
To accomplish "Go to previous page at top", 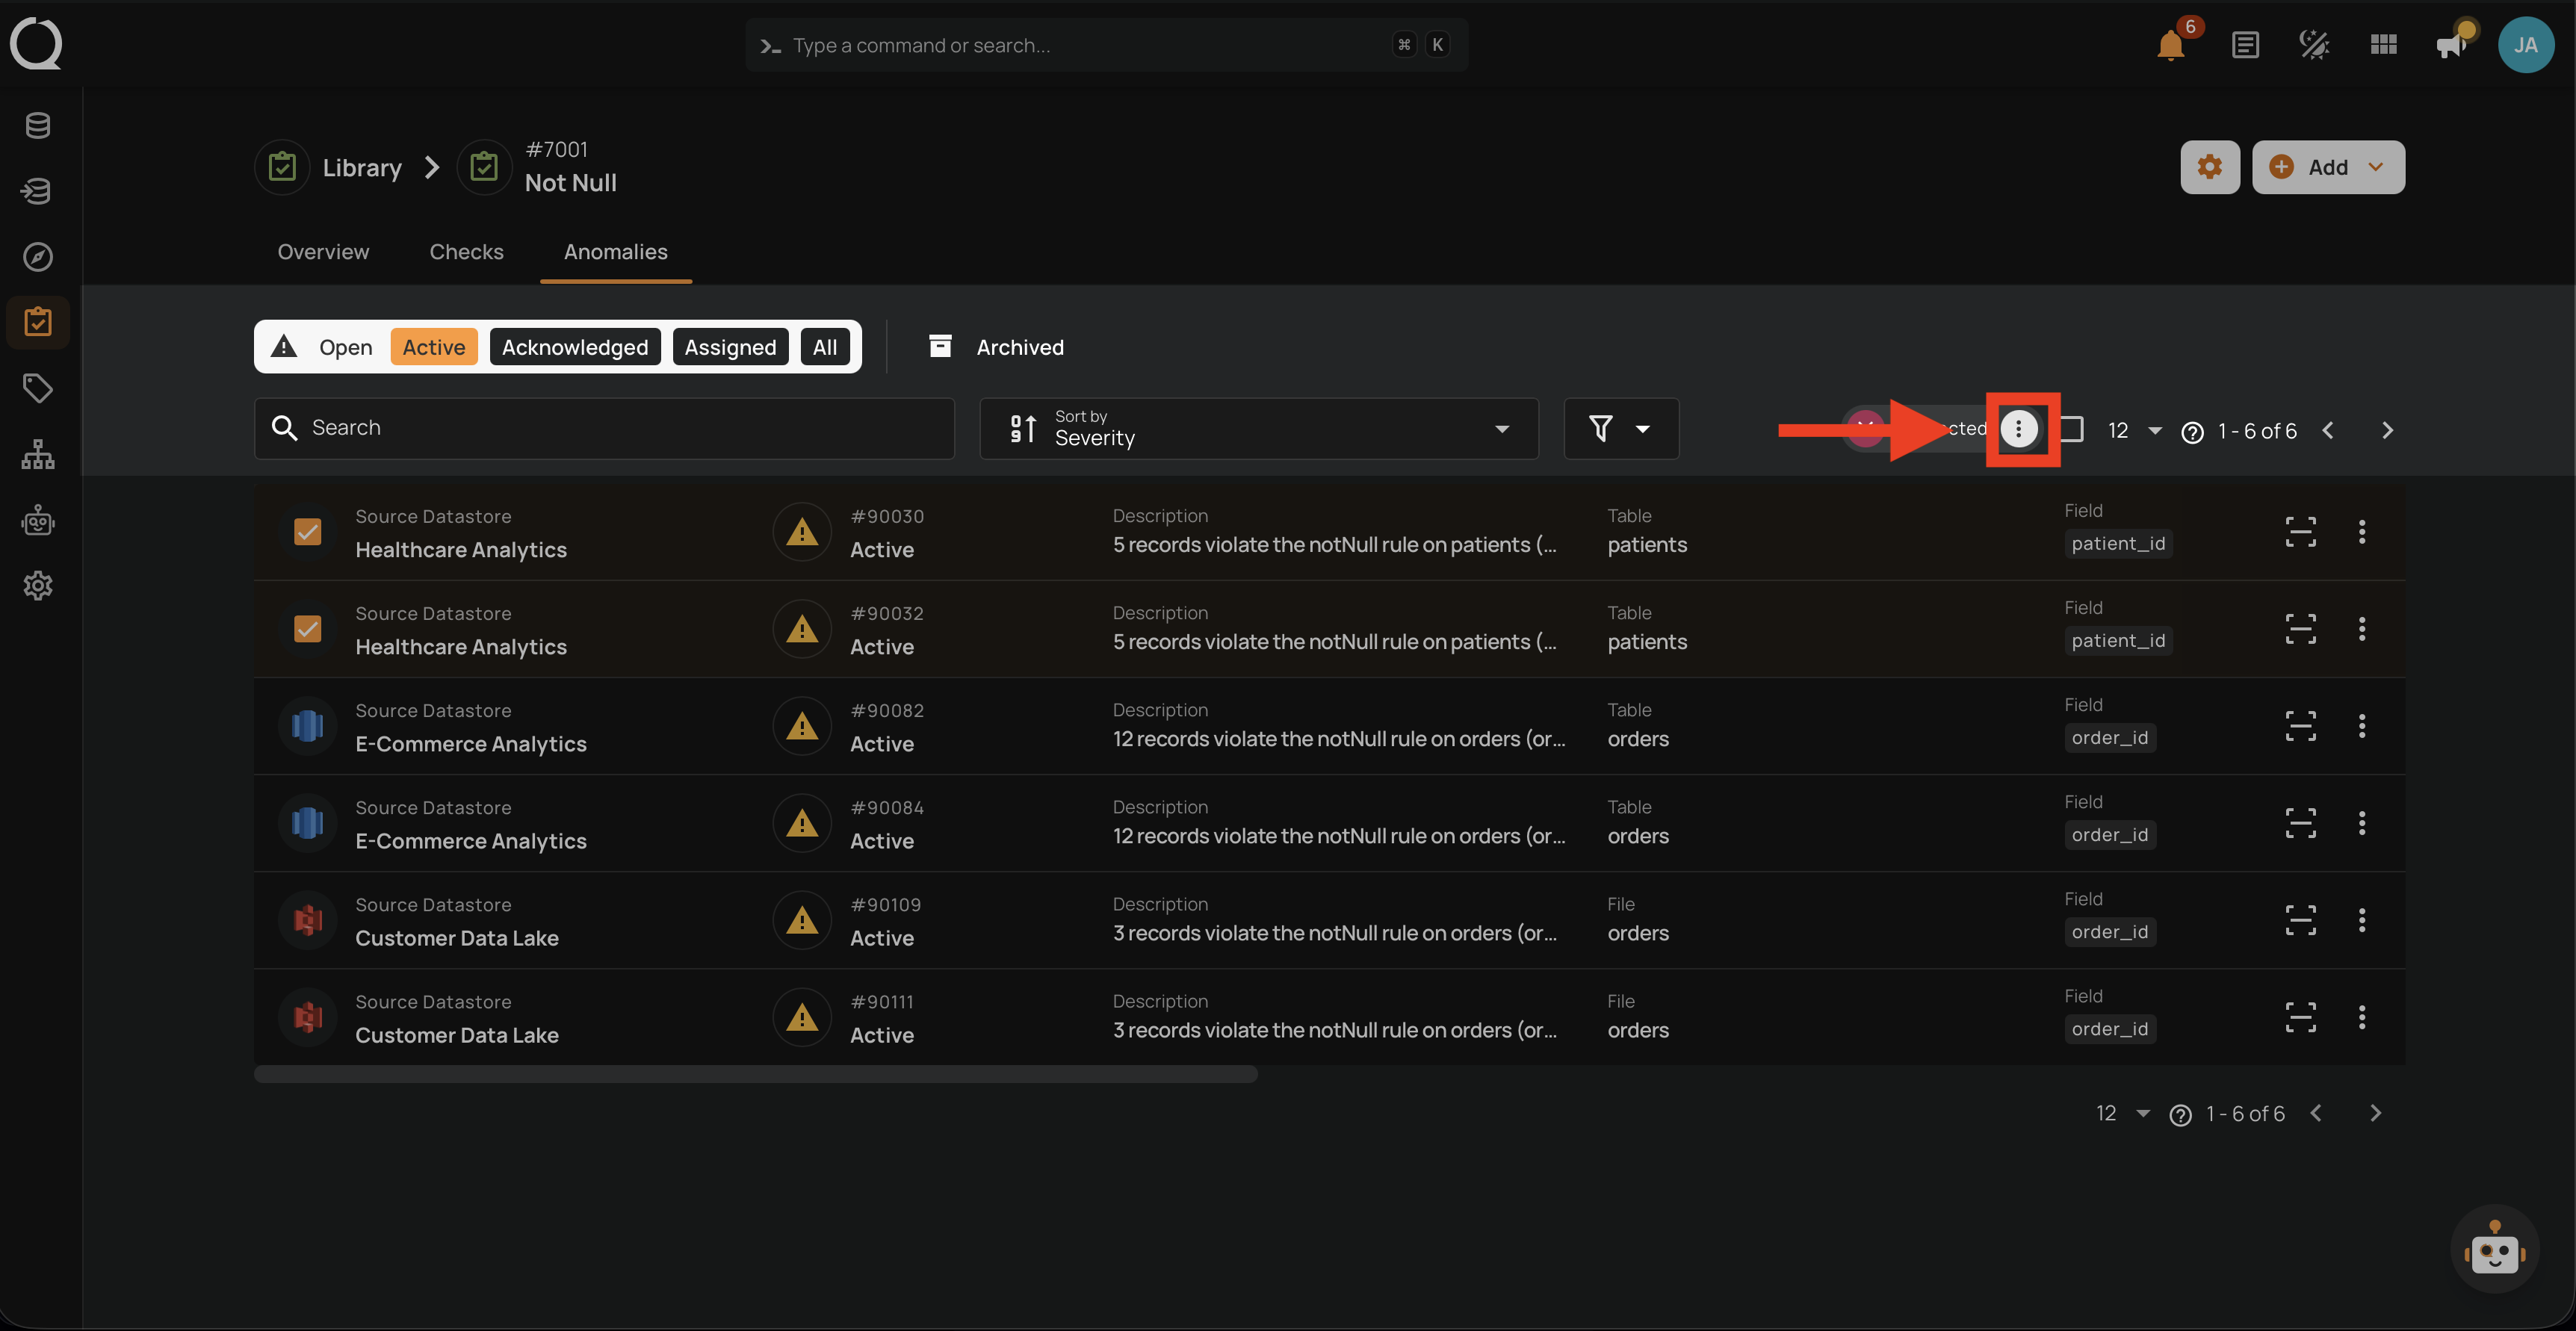I will 2328,431.
